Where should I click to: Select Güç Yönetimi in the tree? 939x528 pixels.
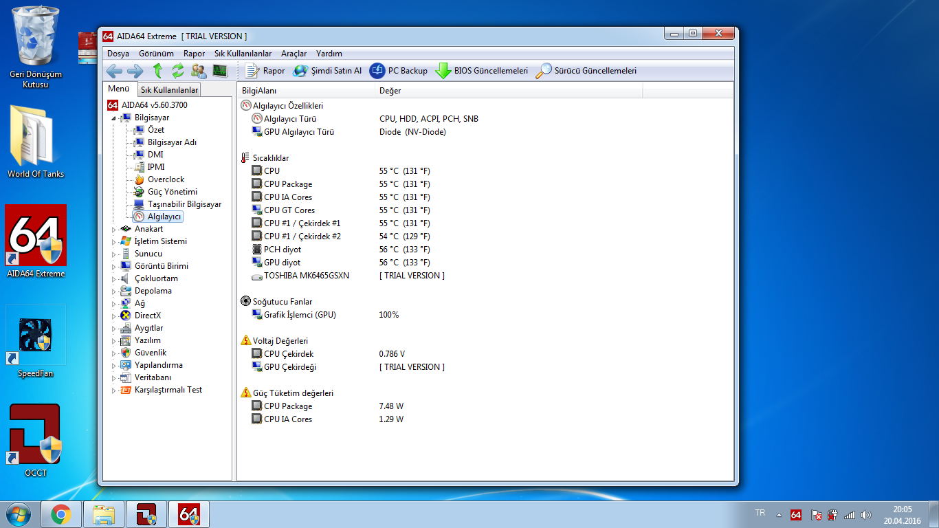(173, 192)
